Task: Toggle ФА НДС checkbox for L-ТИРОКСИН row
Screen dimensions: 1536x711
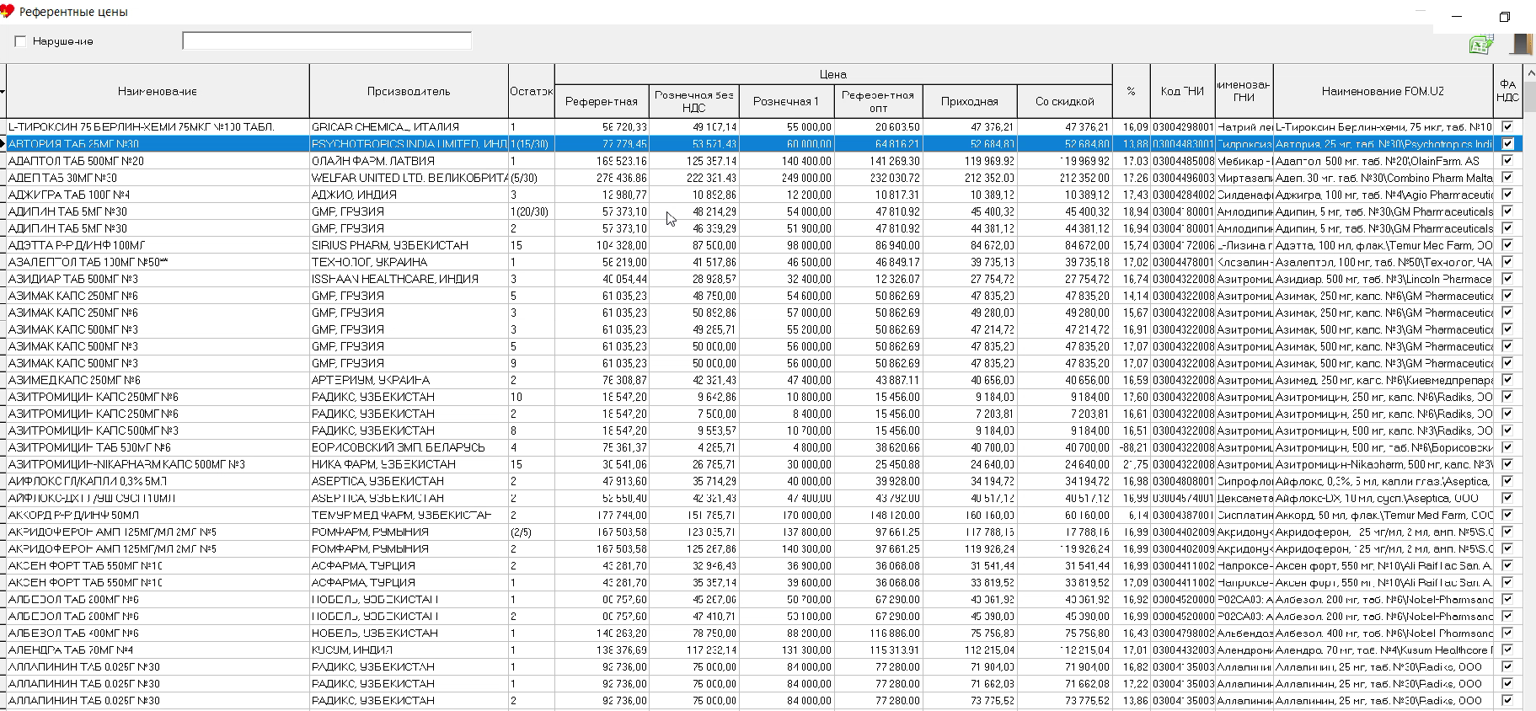Action: coord(1507,127)
